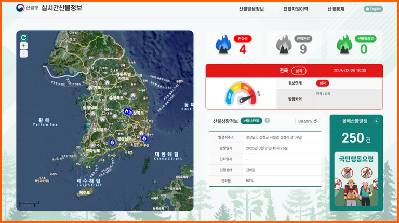
Task: Click the grey fire marker in 충청북도 east
Action: [133, 96]
